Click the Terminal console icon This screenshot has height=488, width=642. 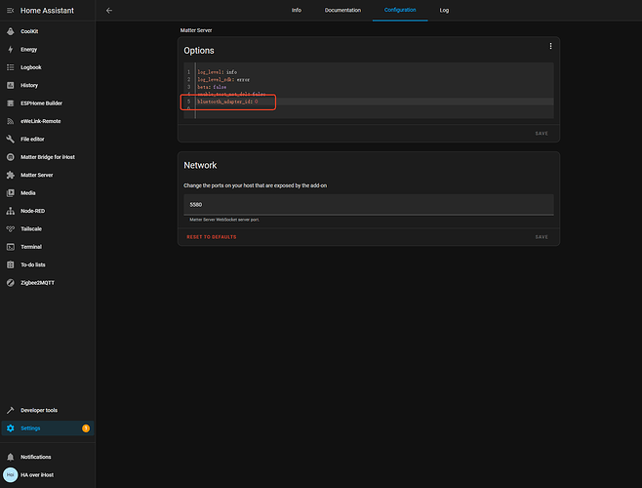pyautogui.click(x=10, y=247)
